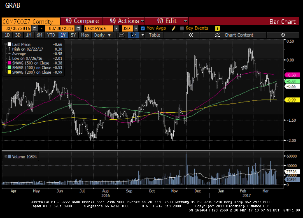This screenshot has width=303, height=218.
Task: Select the YTD range tab
Action: click(x=51, y=35)
